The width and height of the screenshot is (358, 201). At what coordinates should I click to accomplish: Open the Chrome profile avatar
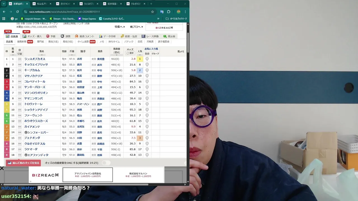[x=178, y=12]
